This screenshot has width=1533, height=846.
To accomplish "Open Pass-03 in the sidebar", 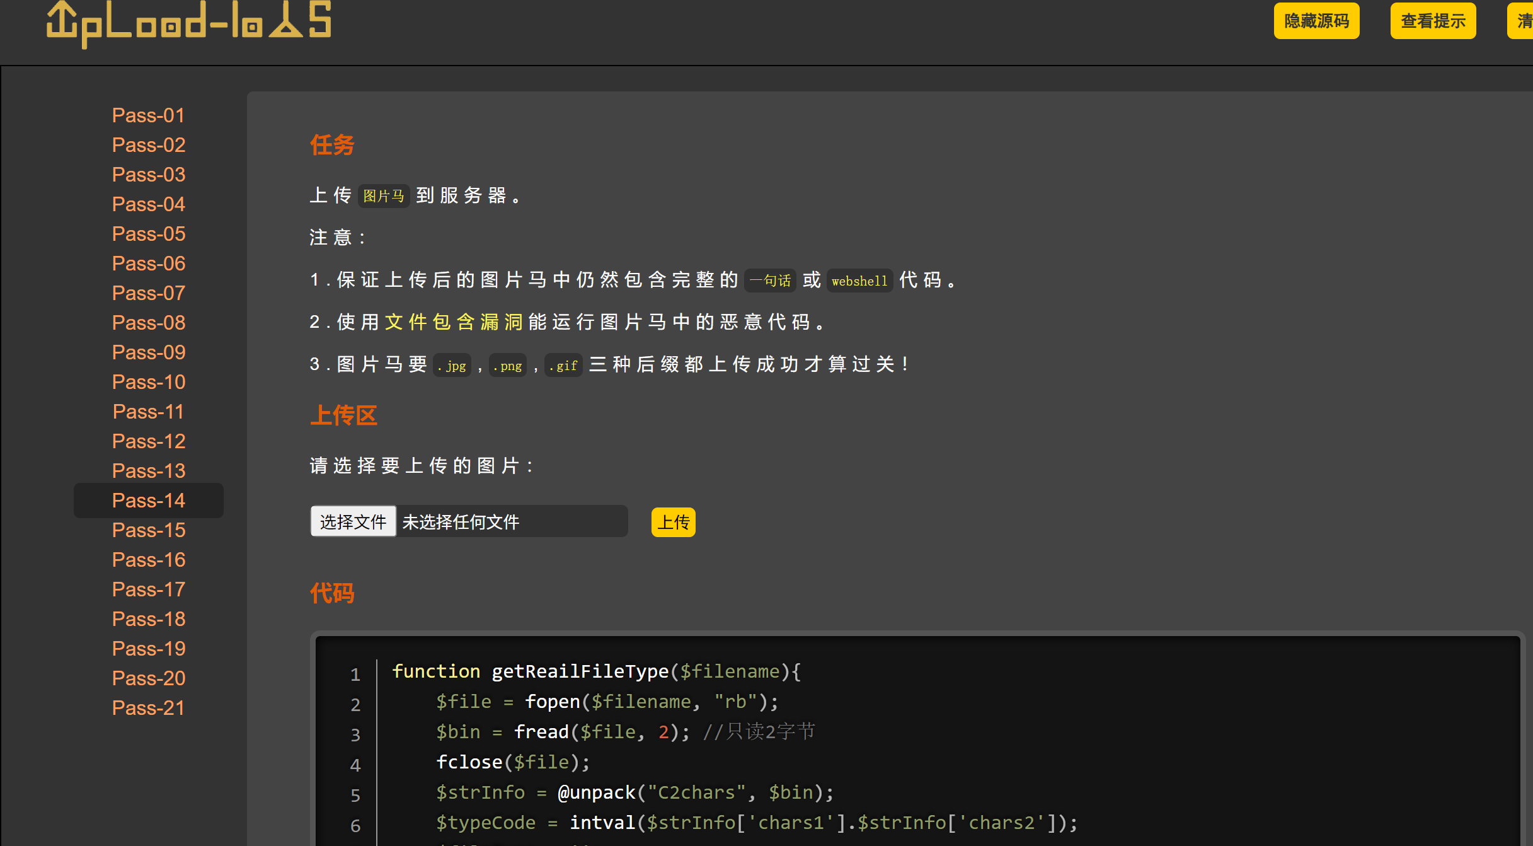I will coord(149,175).
